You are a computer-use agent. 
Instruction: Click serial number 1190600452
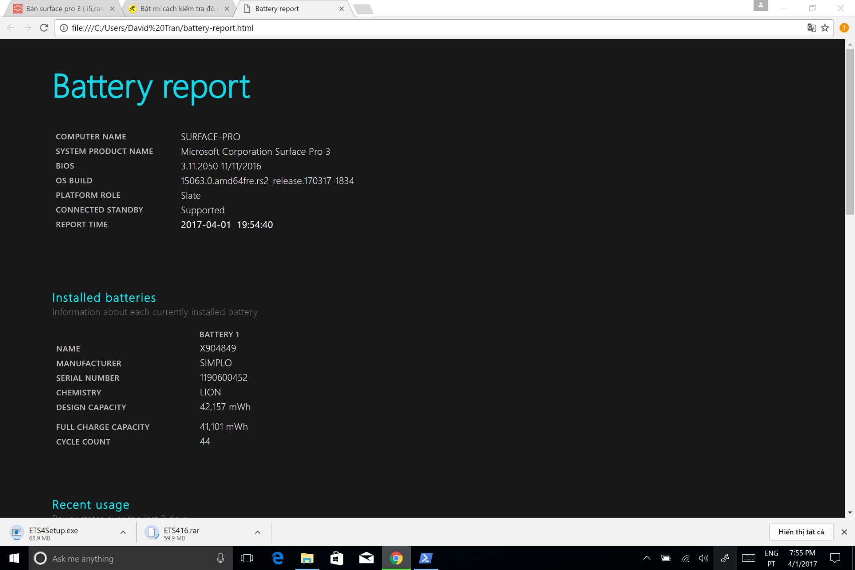[223, 377]
